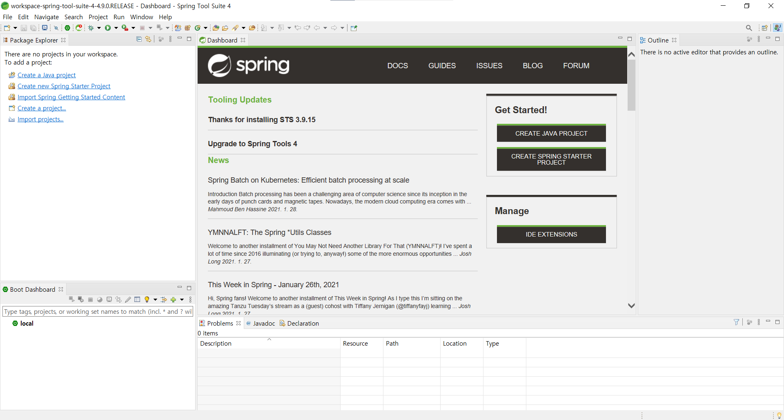Toggle Boot Dashboard lightbulb filter button

click(147, 299)
